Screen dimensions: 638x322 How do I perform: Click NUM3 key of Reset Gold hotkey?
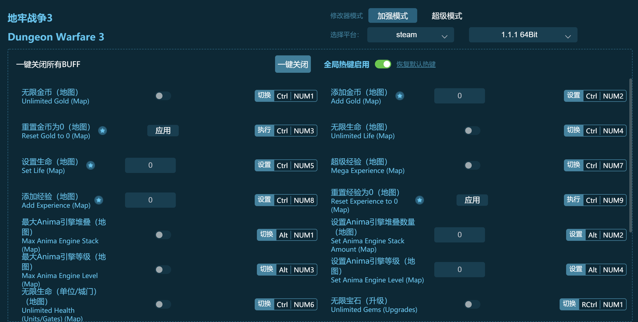(x=304, y=131)
